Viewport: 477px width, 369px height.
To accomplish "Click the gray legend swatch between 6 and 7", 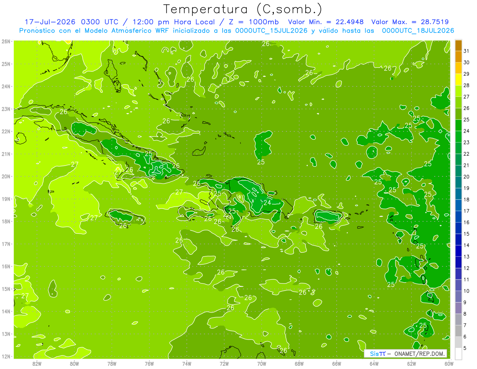I will (458, 331).
